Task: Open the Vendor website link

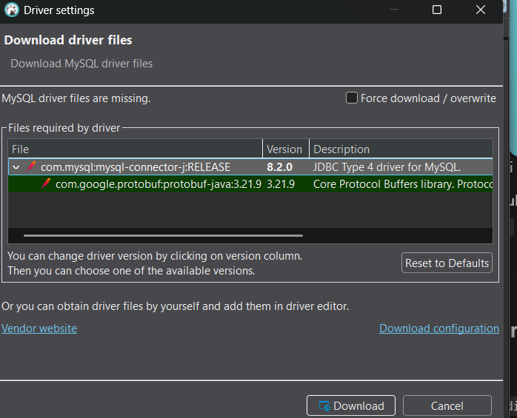Action: click(39, 328)
